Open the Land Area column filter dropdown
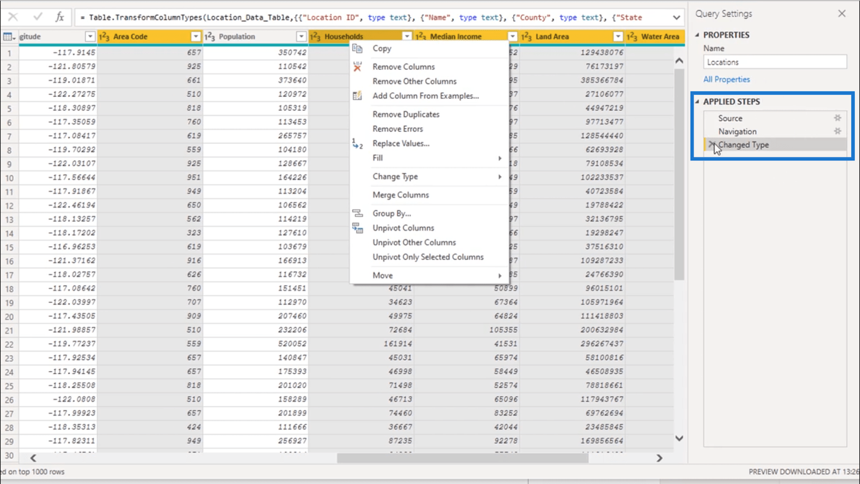 [x=618, y=37]
